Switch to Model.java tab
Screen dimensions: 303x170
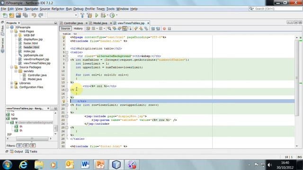(x=100, y=23)
